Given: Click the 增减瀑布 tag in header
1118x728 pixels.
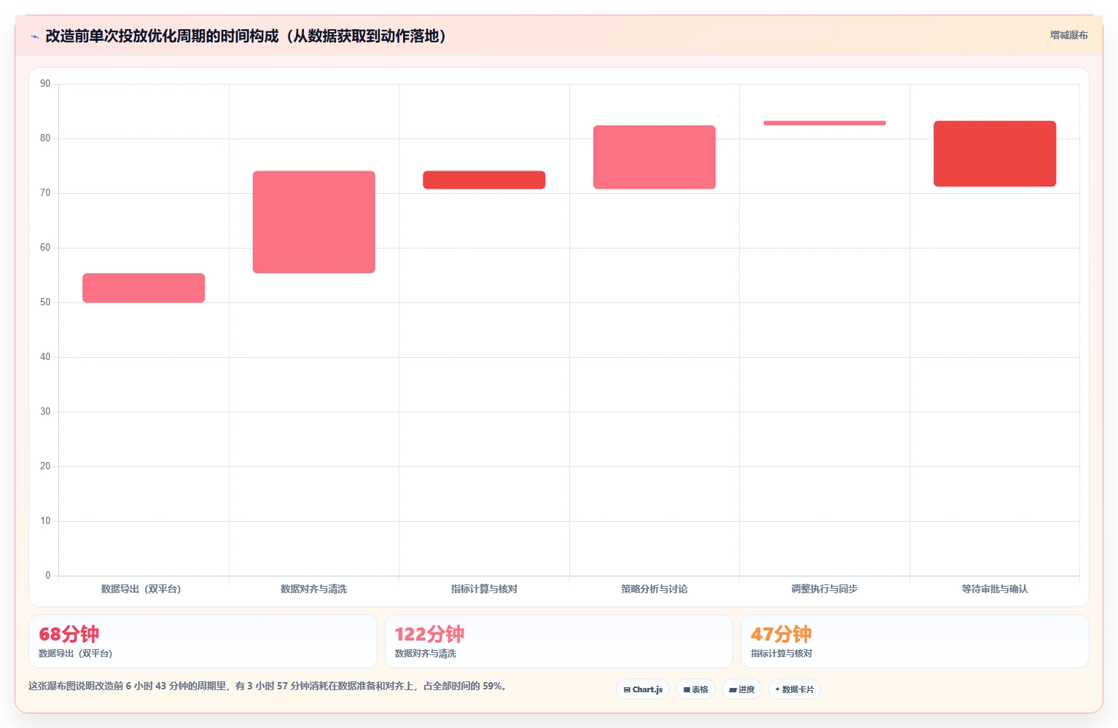Looking at the screenshot, I should [1068, 35].
